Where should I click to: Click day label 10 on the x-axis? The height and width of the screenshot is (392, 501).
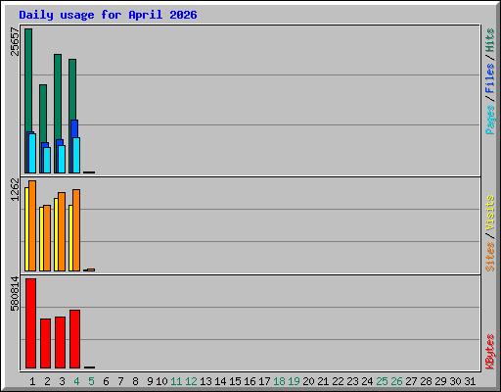161,381
